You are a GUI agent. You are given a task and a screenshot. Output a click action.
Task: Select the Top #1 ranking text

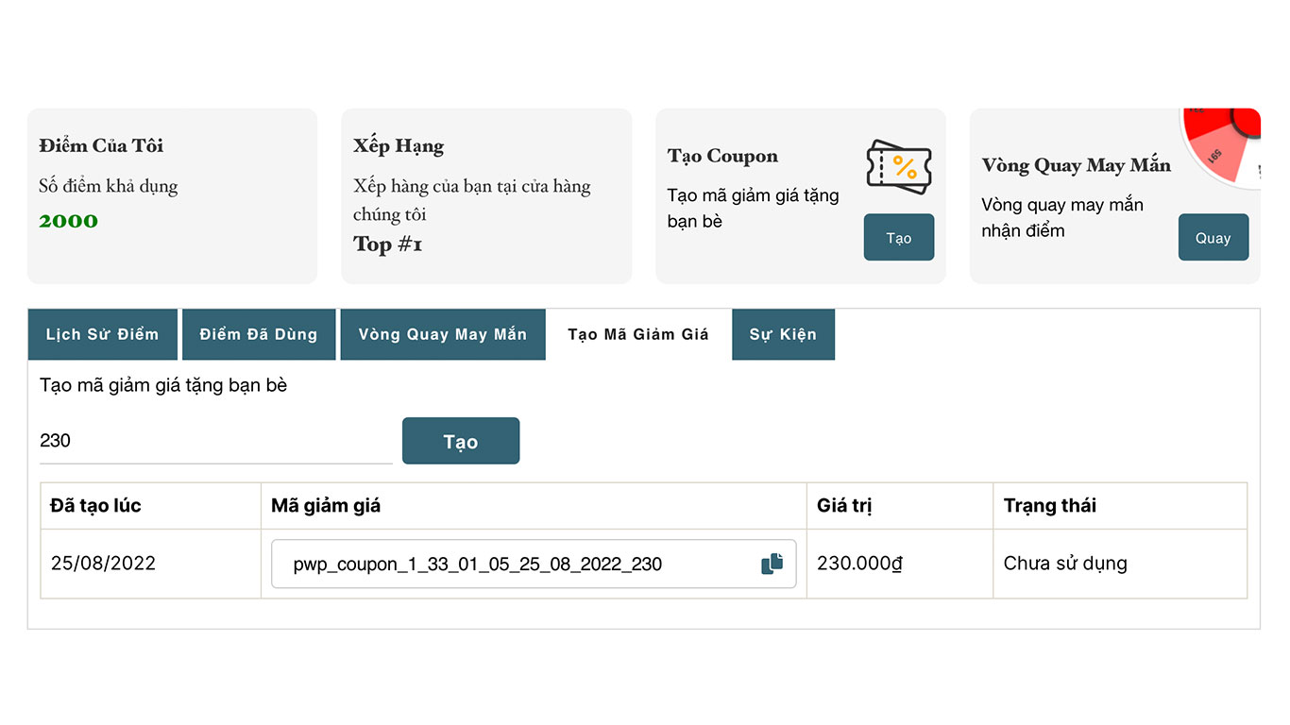[x=386, y=244]
